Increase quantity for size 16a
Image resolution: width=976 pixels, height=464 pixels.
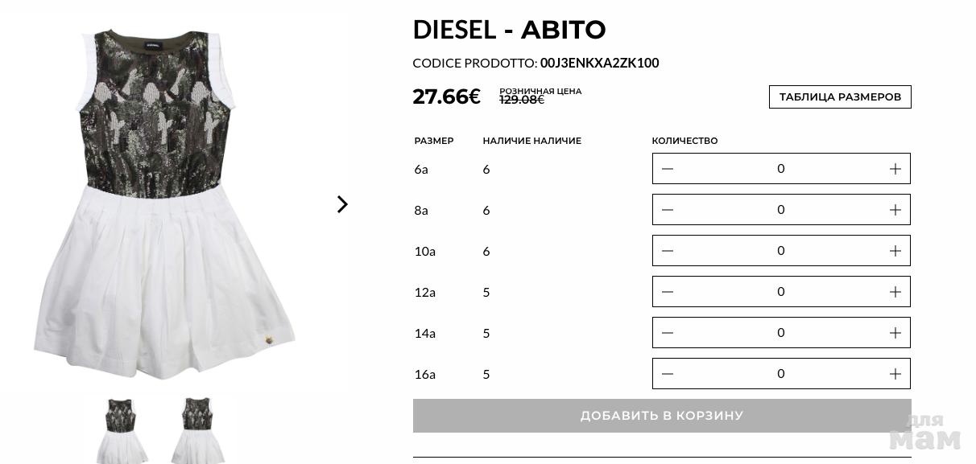coord(895,374)
